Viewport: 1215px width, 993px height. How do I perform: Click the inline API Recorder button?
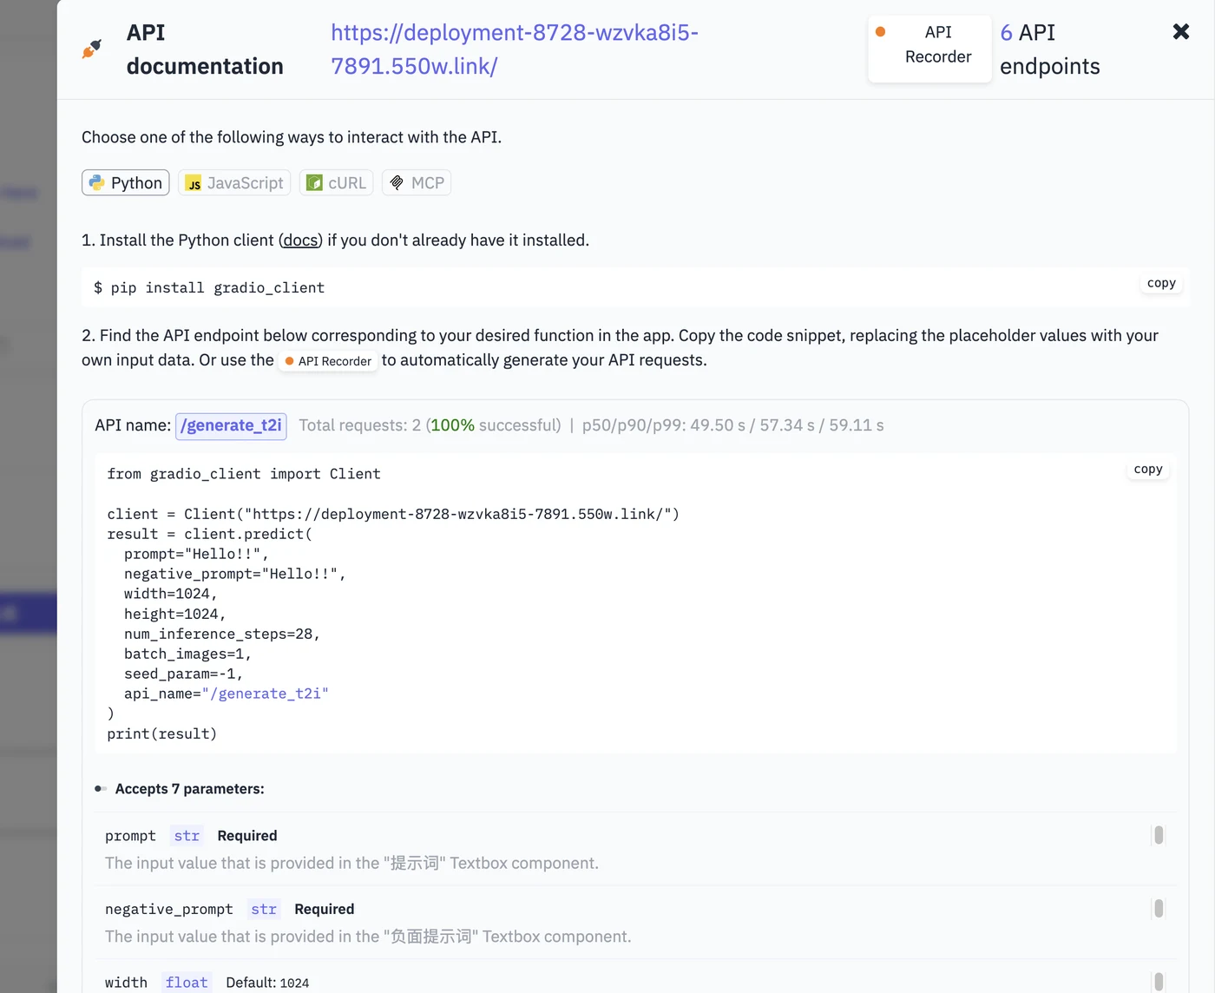tap(328, 361)
